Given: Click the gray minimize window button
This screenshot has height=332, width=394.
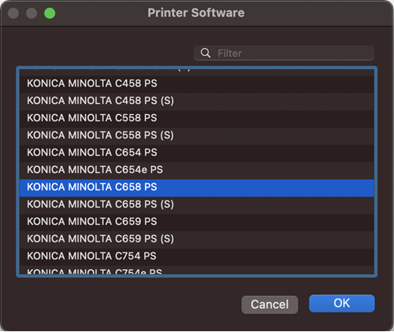Looking at the screenshot, I should pyautogui.click(x=32, y=13).
